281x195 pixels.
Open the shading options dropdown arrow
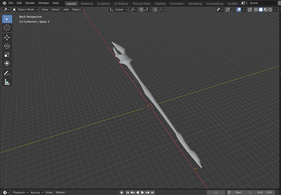tap(275, 10)
